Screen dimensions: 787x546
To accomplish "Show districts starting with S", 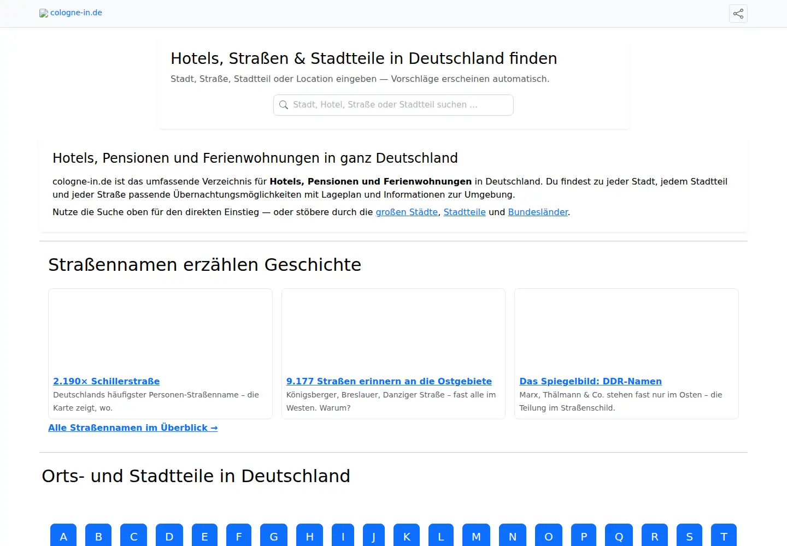I will tap(690, 536).
